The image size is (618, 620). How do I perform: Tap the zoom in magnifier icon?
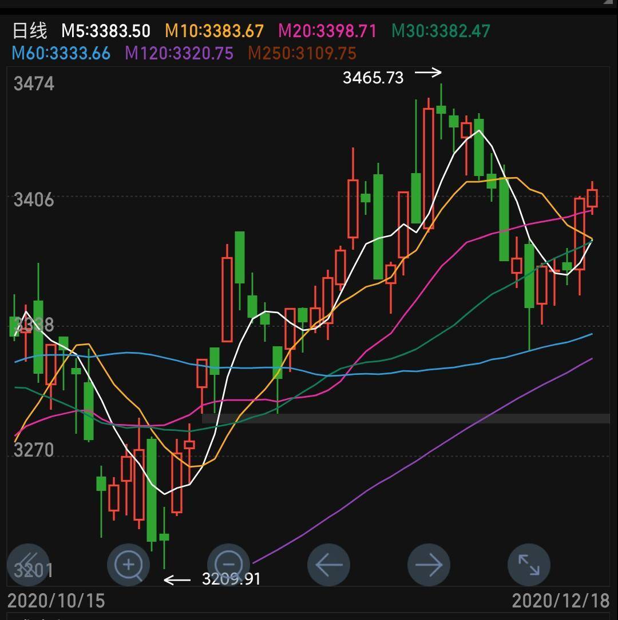128,565
